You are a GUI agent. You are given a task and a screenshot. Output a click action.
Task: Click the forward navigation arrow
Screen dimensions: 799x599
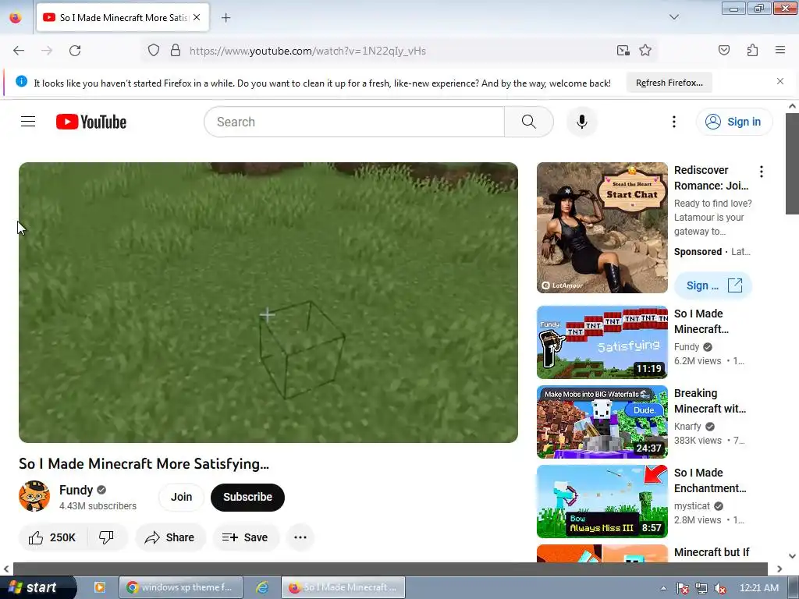[46, 51]
